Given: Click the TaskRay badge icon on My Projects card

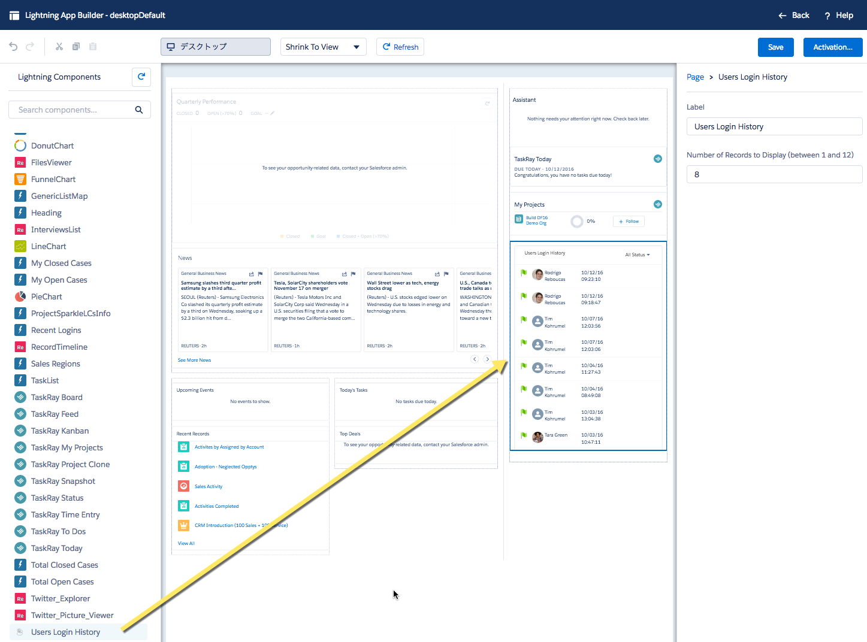Looking at the screenshot, I should [x=657, y=204].
